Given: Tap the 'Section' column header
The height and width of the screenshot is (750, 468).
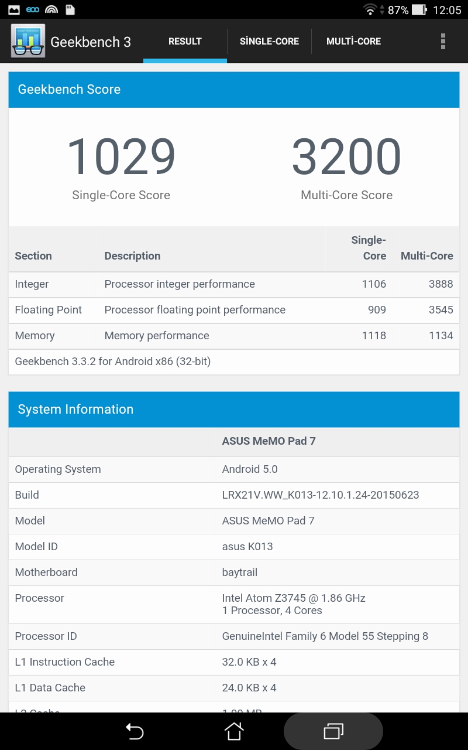Looking at the screenshot, I should pos(33,256).
